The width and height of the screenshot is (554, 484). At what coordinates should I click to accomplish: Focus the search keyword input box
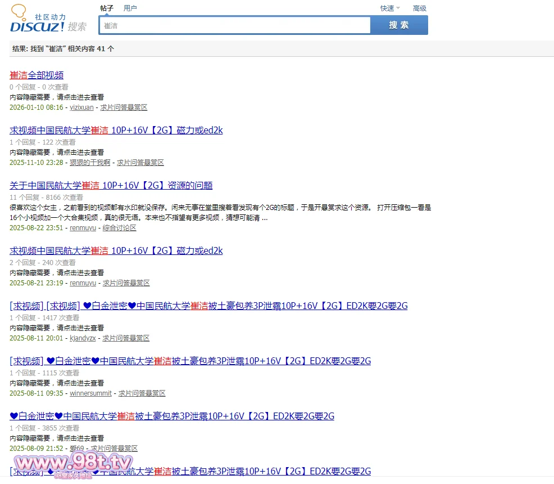pyautogui.click(x=235, y=25)
